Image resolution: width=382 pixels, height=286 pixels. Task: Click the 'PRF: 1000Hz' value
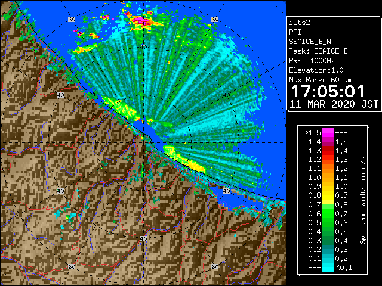click(x=312, y=61)
